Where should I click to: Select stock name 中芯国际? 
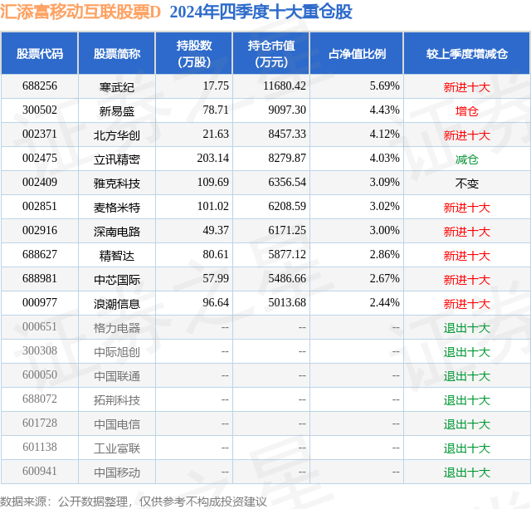pos(117,280)
